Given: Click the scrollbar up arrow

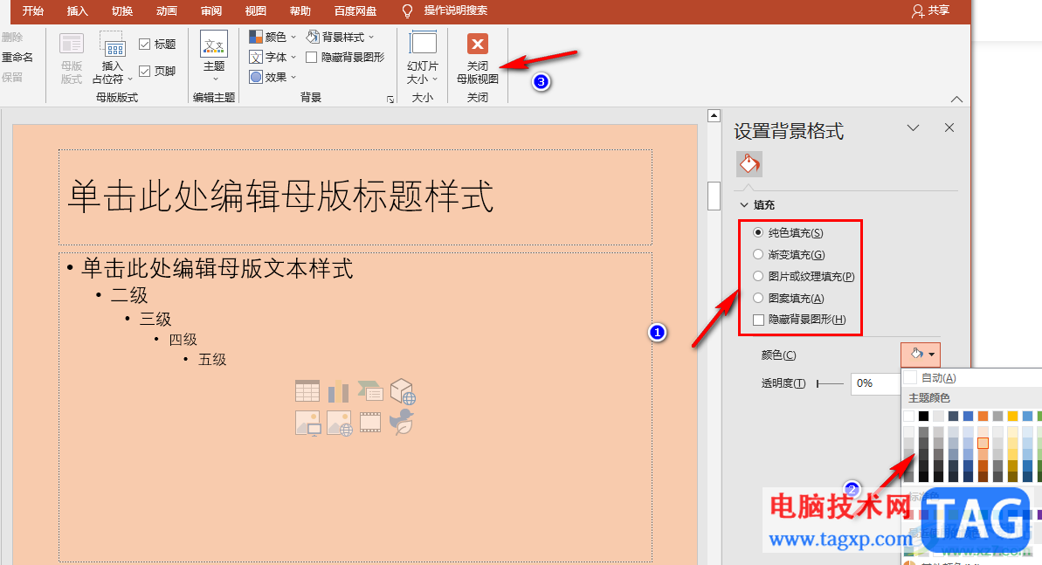Looking at the screenshot, I should point(714,115).
